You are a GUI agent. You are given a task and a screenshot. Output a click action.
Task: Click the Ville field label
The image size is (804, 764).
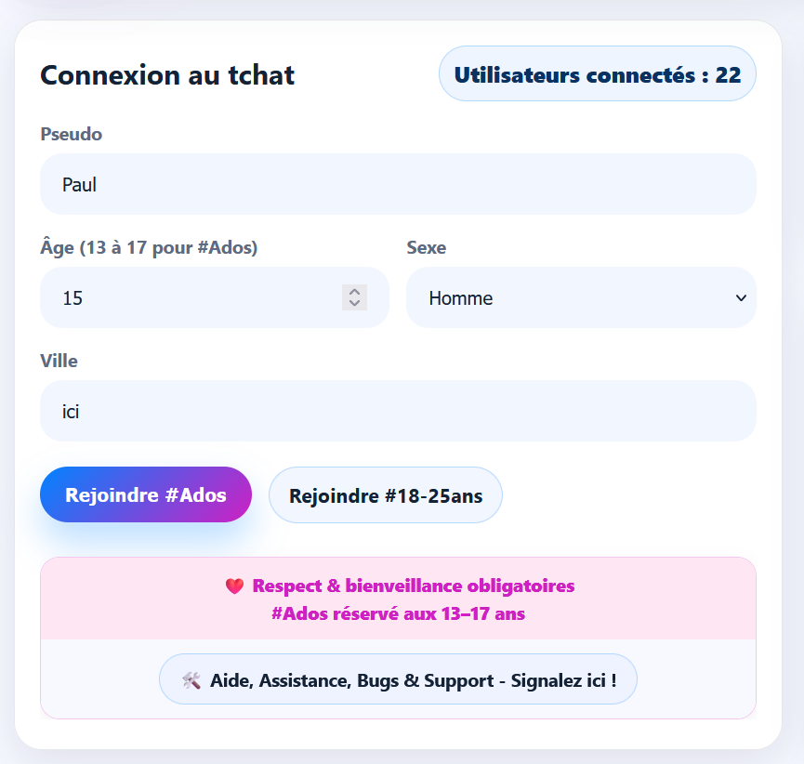(x=59, y=361)
